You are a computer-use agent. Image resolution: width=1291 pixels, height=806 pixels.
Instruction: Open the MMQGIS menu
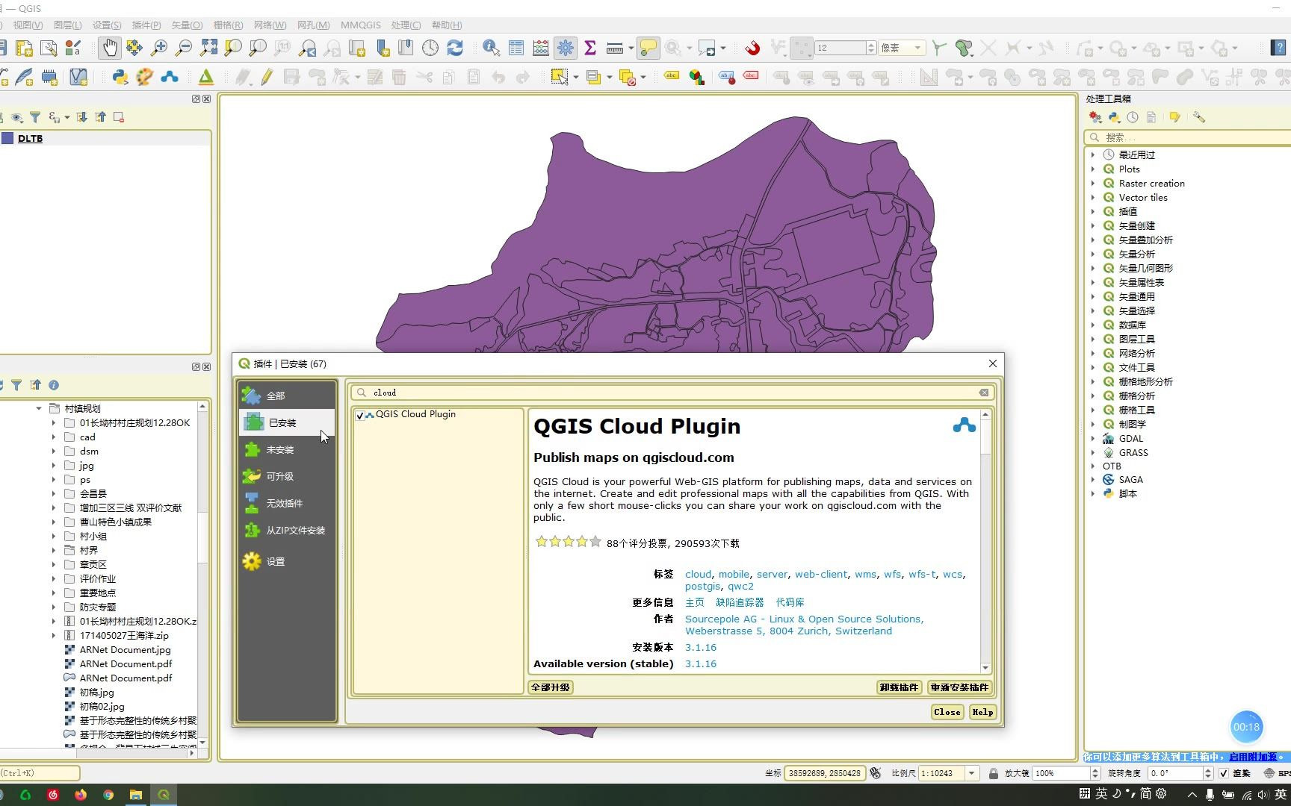point(361,25)
